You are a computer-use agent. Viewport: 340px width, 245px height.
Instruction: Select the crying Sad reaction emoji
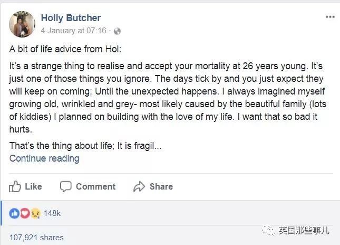click(x=34, y=213)
